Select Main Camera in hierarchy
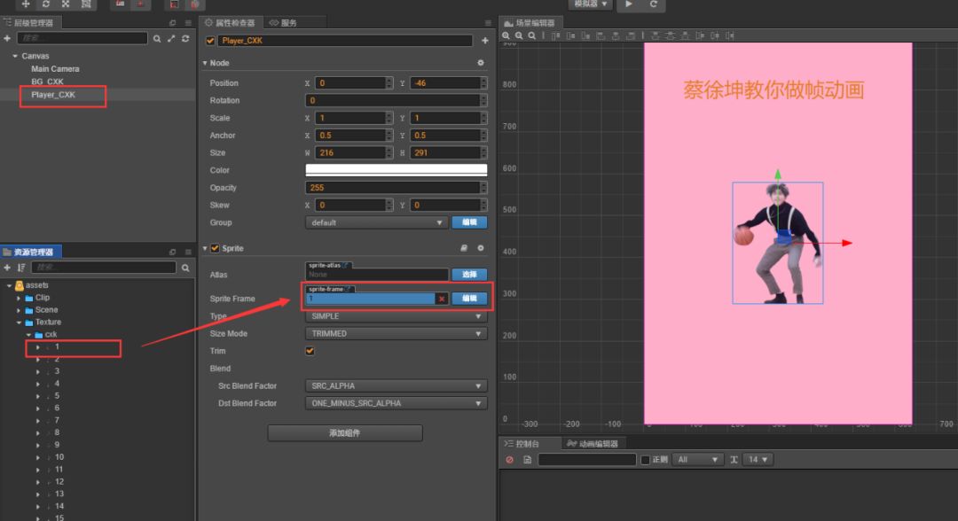958x521 pixels. tap(55, 69)
